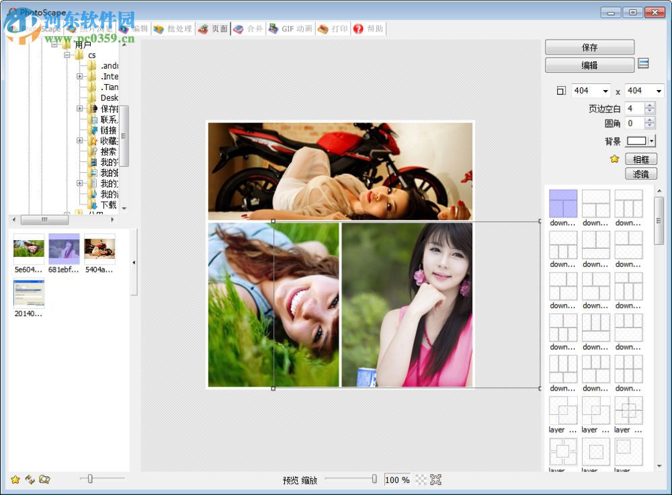Open the 批处理 batch processing tool
672x495 pixels.
pos(173,28)
